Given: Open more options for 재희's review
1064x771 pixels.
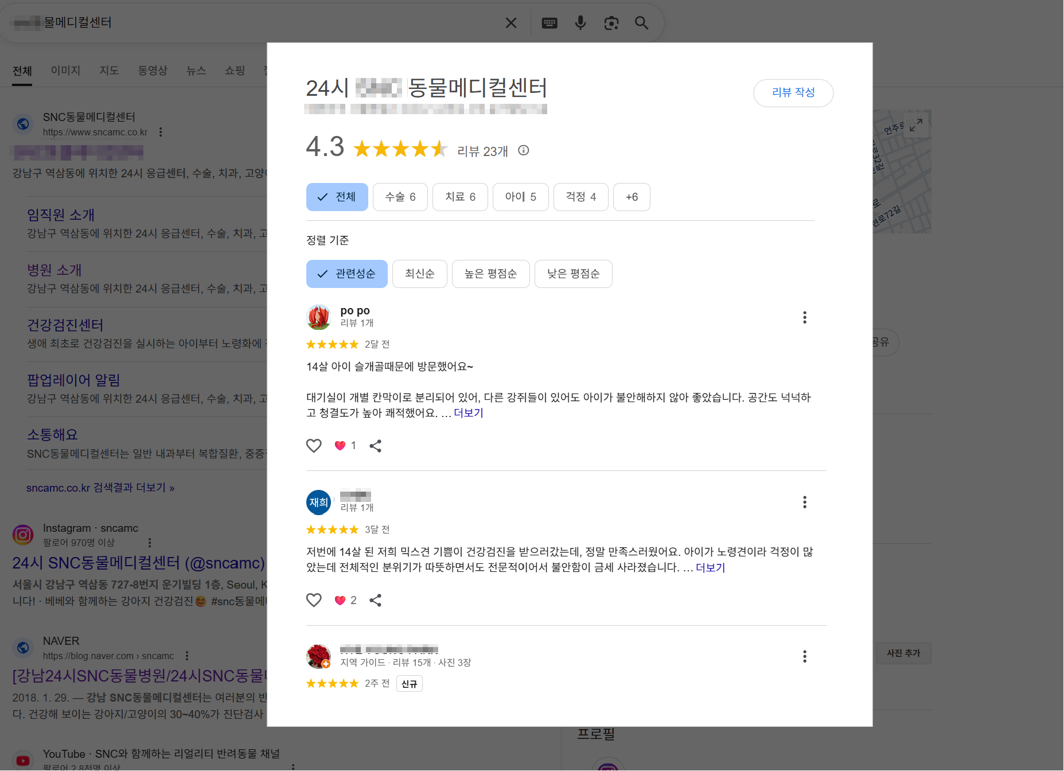Looking at the screenshot, I should click(804, 503).
